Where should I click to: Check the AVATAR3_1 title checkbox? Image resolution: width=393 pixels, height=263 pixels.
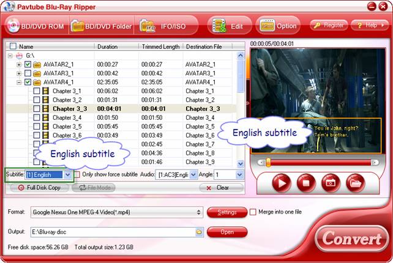click(x=28, y=73)
